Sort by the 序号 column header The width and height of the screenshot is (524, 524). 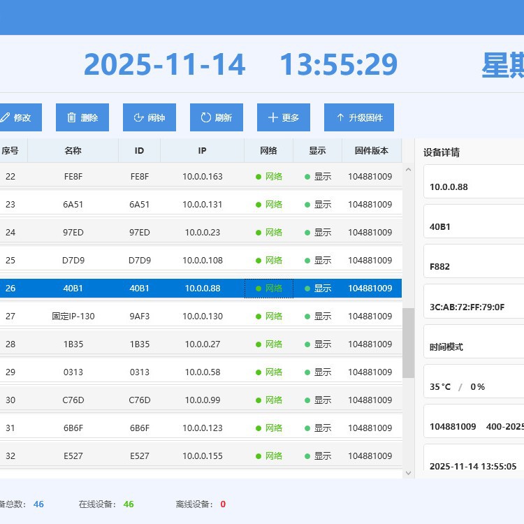point(13,151)
